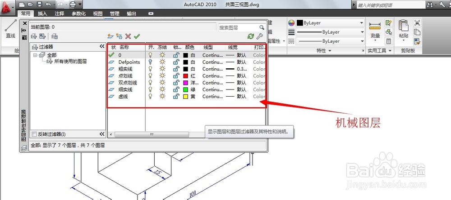Toggle freeze sun icon for 点划线 layer
Image resolution: width=451 pixels, height=200 pixels.
162,76
